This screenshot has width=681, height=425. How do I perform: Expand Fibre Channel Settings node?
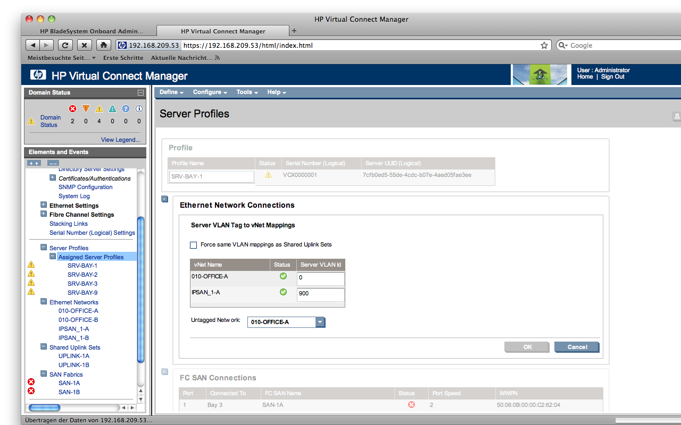[44, 214]
